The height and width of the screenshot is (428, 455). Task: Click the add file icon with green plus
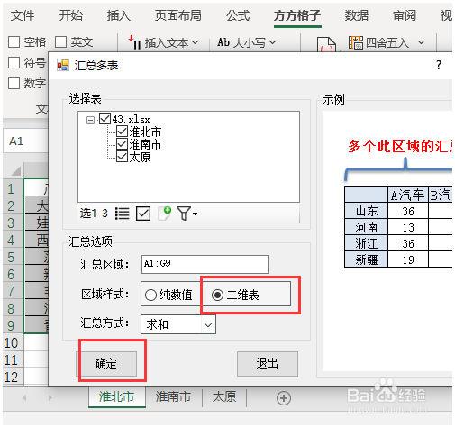pos(165,214)
